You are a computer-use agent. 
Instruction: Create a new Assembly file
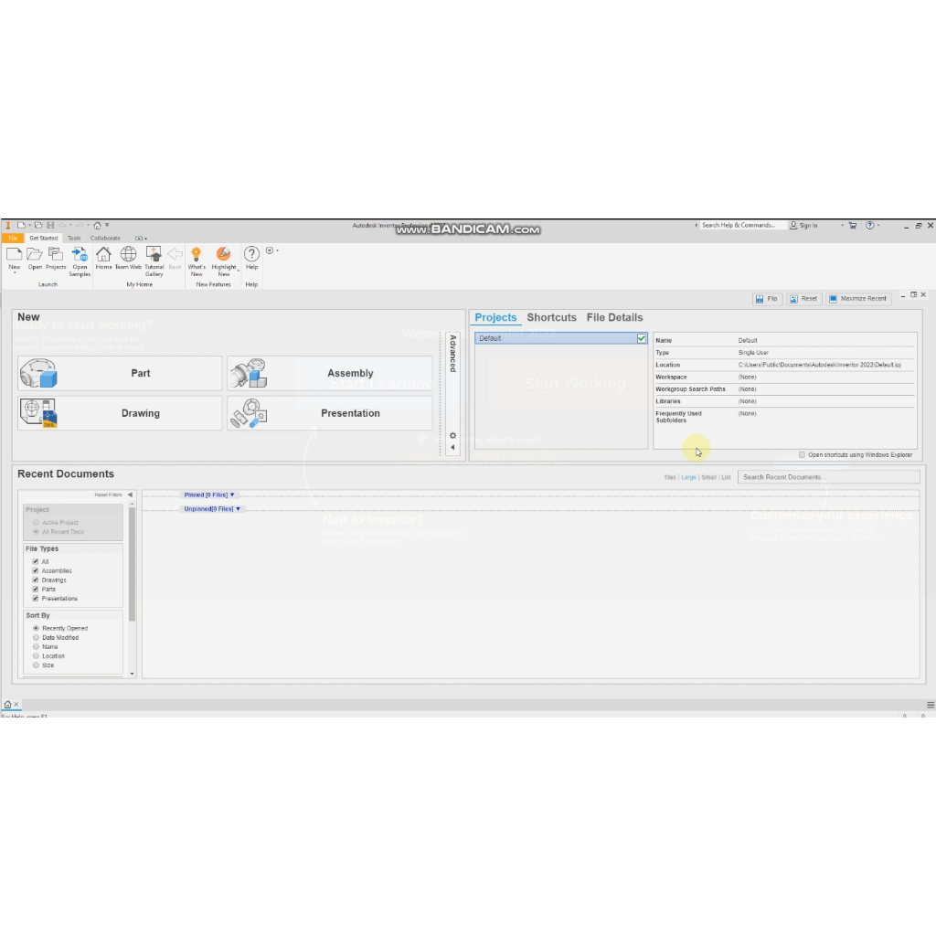329,373
